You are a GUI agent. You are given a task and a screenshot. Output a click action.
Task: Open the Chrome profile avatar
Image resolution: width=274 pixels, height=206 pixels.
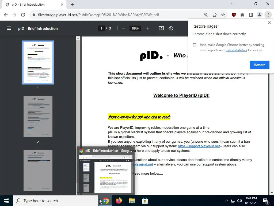[260, 15]
